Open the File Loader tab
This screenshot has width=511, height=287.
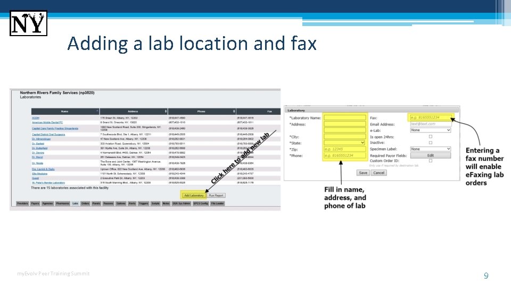(218, 204)
